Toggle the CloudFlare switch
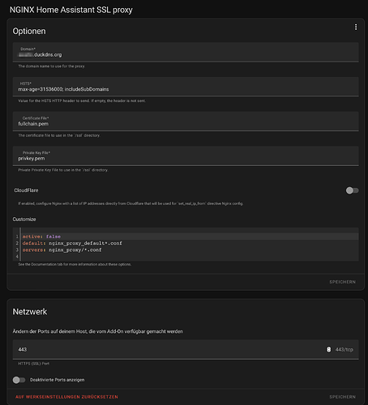368x405 pixels. tap(352, 190)
